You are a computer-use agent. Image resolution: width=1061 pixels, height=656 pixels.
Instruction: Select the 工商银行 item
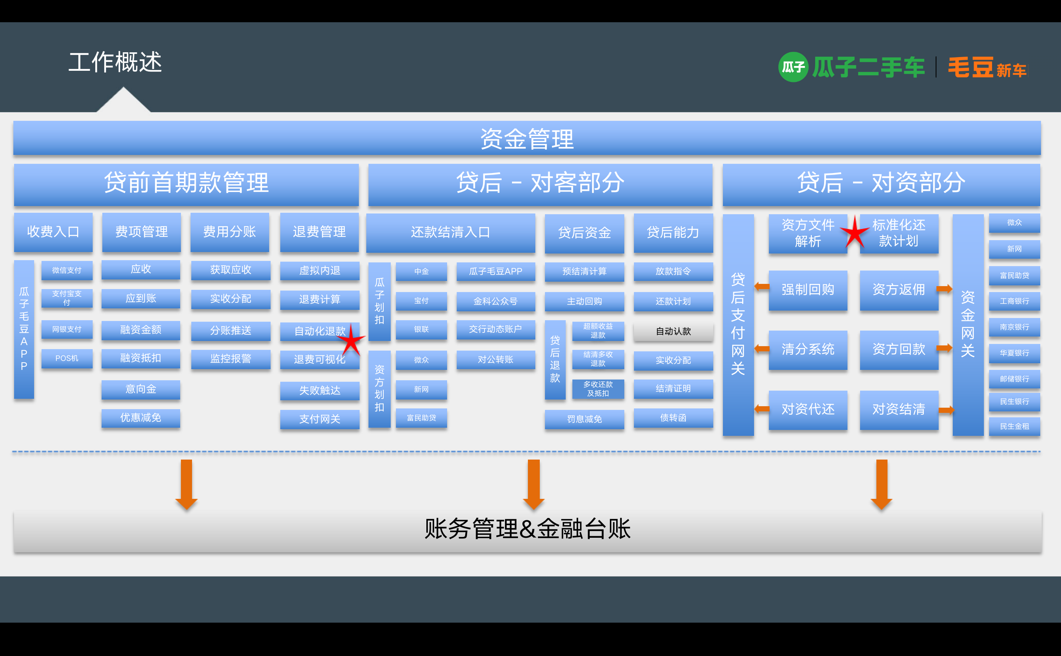pos(1014,301)
